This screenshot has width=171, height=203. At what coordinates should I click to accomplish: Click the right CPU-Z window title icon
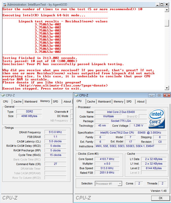(76, 95)
